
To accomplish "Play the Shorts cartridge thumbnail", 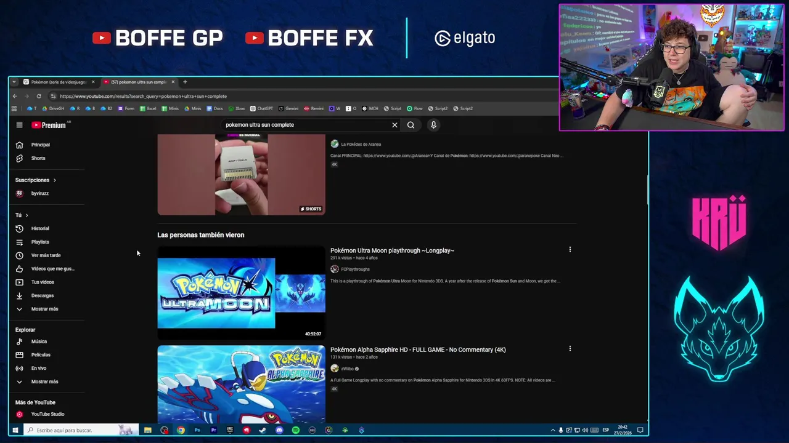I will pos(241,175).
